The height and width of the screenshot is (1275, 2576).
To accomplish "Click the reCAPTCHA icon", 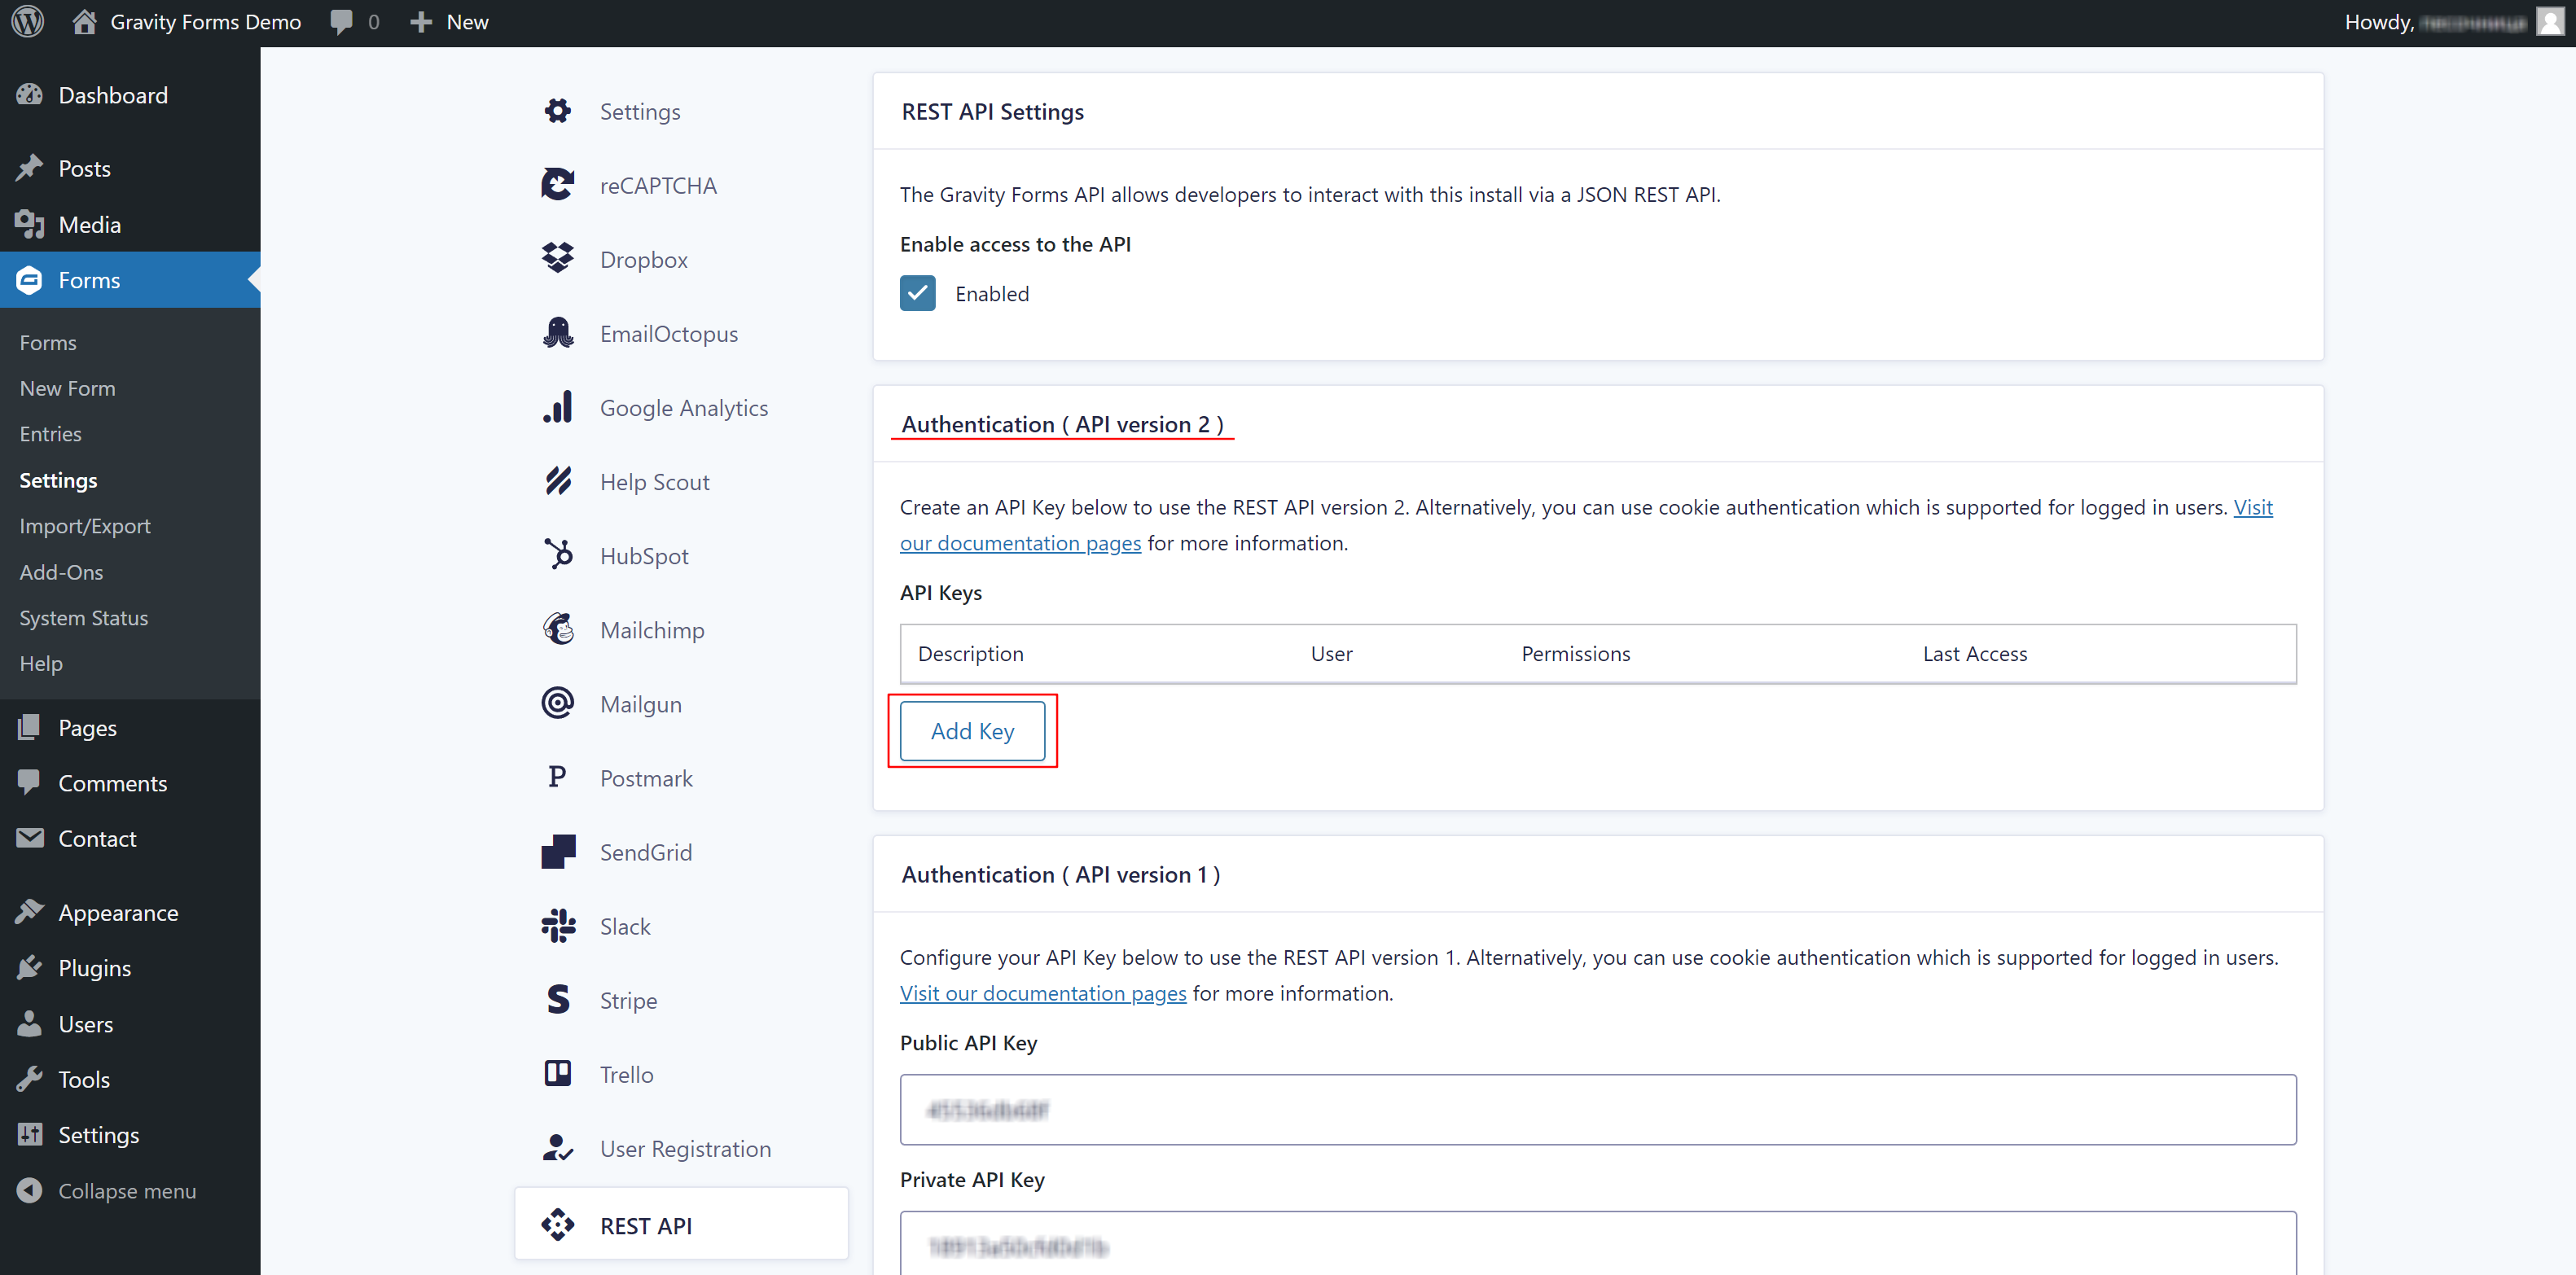I will [558, 185].
